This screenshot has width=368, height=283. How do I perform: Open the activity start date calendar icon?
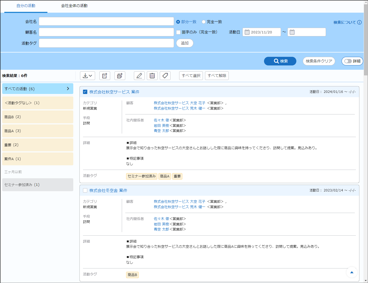click(247, 32)
